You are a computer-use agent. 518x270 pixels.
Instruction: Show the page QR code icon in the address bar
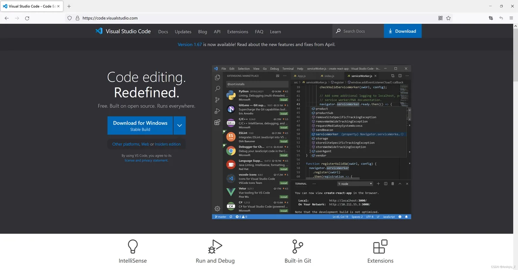click(x=440, y=18)
